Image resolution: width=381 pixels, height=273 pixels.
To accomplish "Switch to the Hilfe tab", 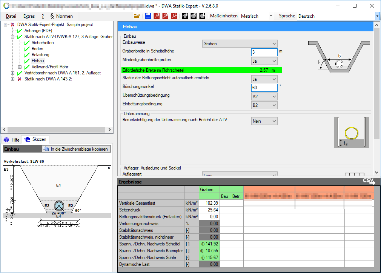I will (x=12, y=139).
